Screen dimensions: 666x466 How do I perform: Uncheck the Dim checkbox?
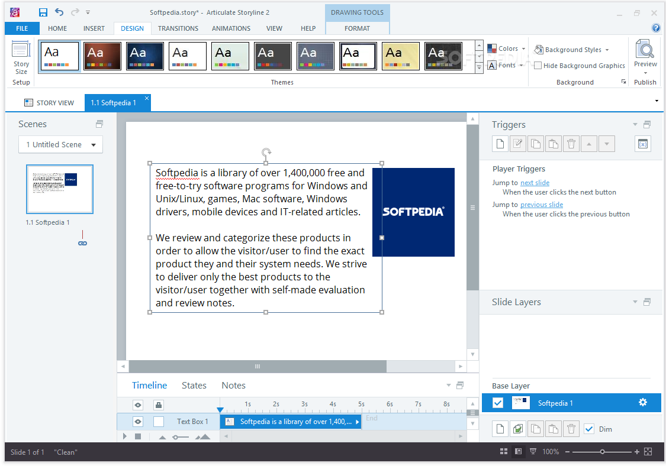coord(589,429)
